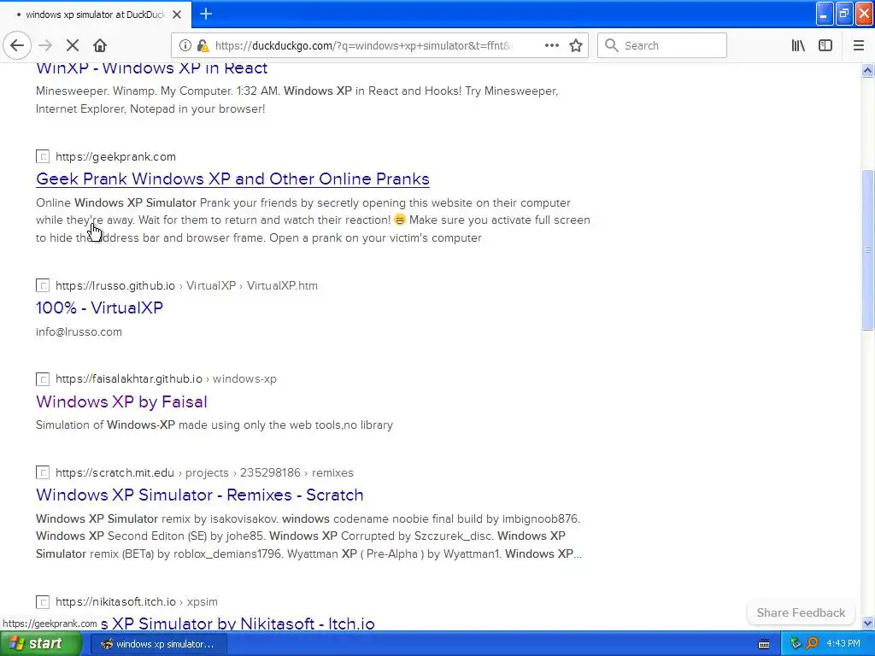Open Windows XP by Faisal result
875x656 pixels.
coord(121,401)
